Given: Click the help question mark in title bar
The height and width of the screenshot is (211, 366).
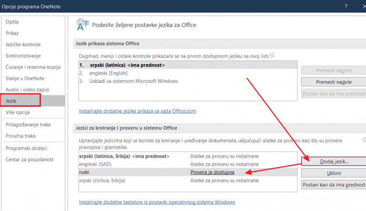Looking at the screenshot, I should 346,6.
